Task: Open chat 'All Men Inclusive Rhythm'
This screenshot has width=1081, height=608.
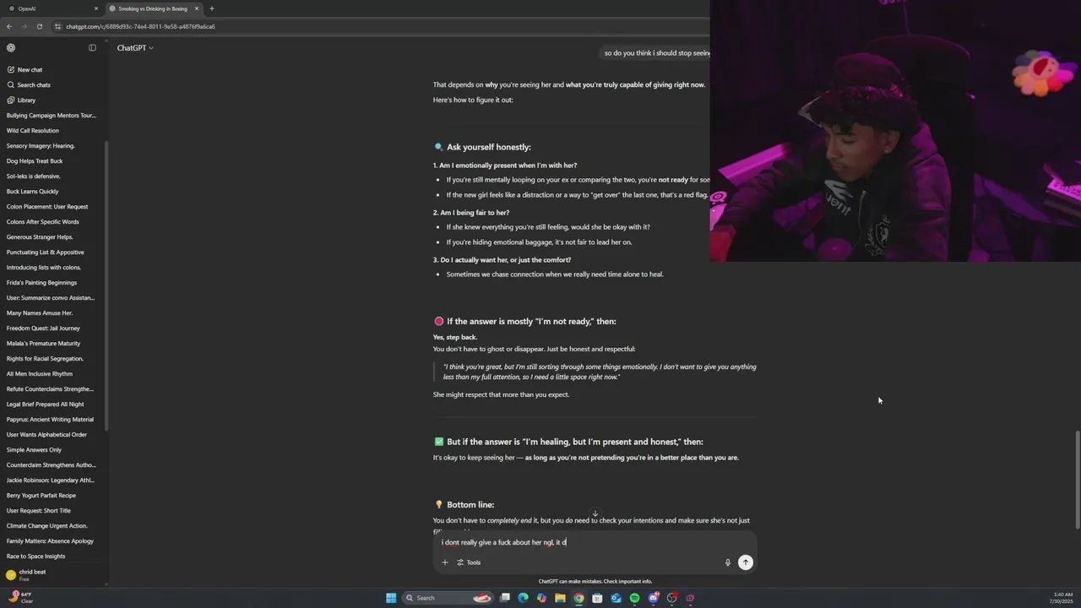Action: click(x=40, y=374)
